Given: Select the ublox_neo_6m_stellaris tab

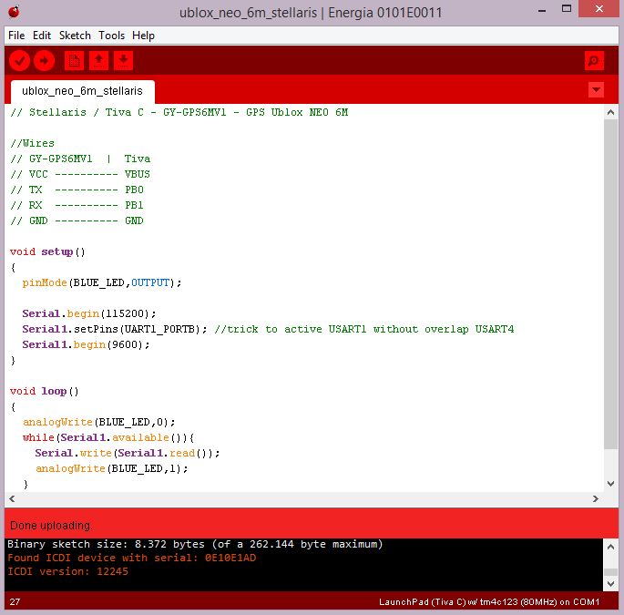Looking at the screenshot, I should coord(82,91).
